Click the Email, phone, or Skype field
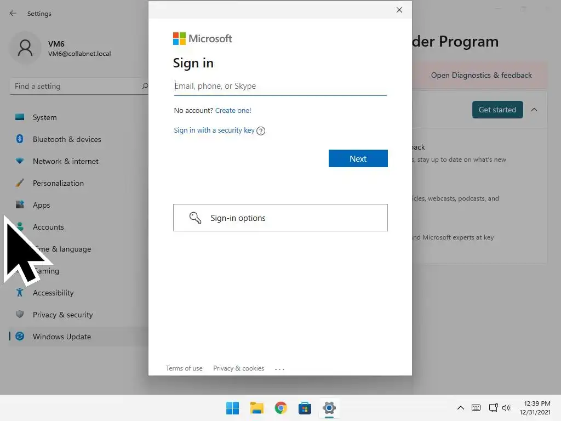Screen dimensions: 561x421 [x=280, y=86]
